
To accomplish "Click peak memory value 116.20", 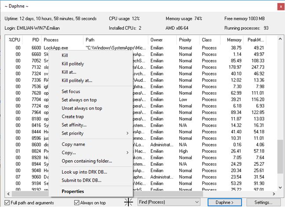I will tap(258, 100).
